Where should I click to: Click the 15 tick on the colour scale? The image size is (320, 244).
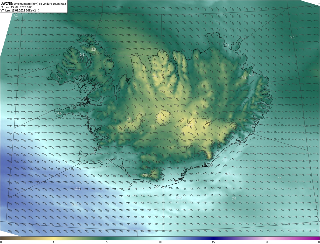click(213, 242)
